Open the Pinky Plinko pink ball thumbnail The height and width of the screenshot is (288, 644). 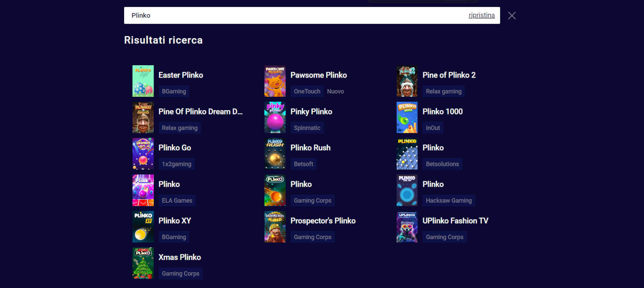click(275, 117)
